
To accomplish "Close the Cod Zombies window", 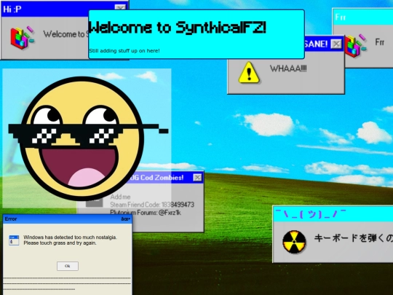I will tap(197, 177).
